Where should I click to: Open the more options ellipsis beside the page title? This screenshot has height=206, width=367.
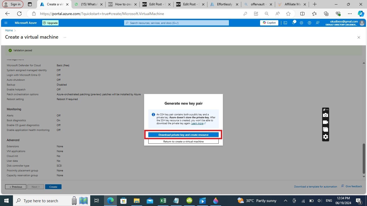65,37
